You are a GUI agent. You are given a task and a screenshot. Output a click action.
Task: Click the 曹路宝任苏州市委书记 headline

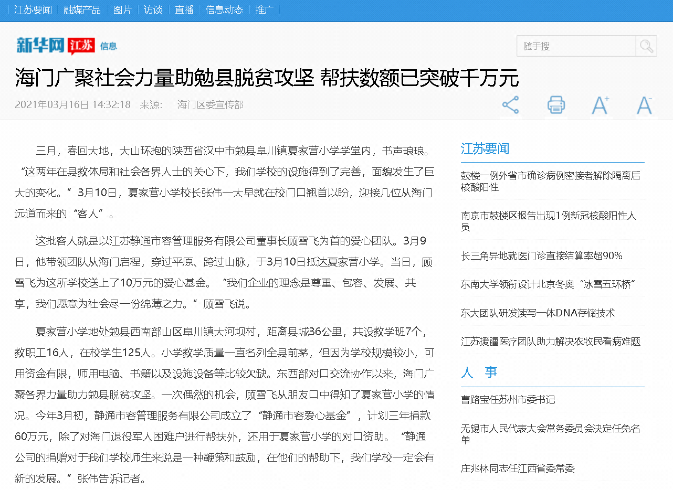508,400
